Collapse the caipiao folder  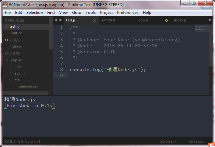[x=7, y=60]
